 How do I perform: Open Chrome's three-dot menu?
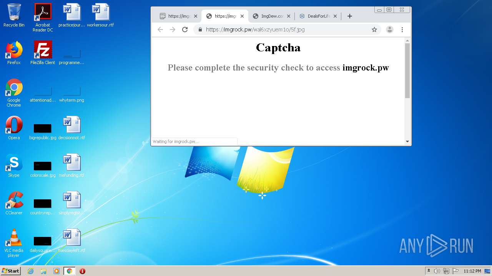(x=402, y=30)
